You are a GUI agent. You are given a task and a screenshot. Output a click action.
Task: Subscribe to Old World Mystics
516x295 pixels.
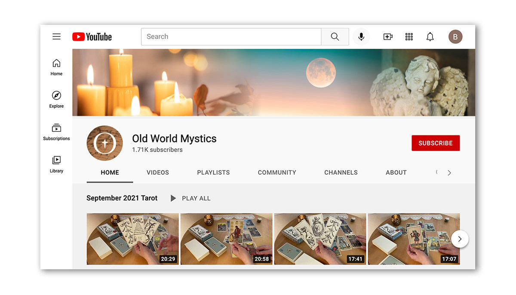pos(436,143)
